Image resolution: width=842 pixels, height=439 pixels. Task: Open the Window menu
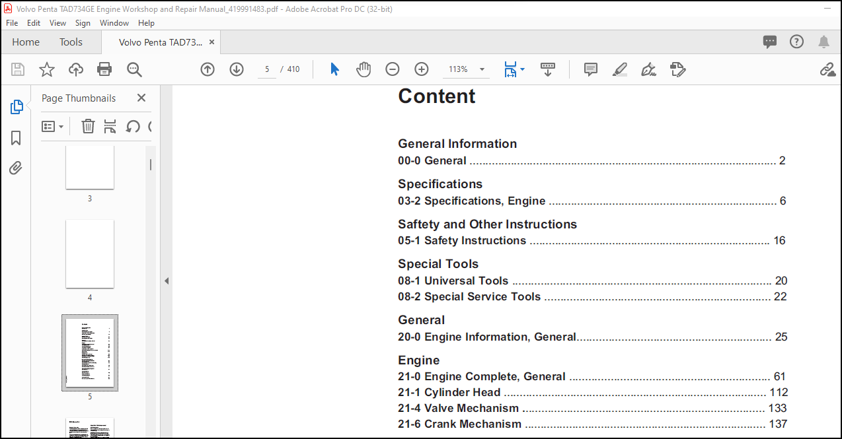coord(114,22)
